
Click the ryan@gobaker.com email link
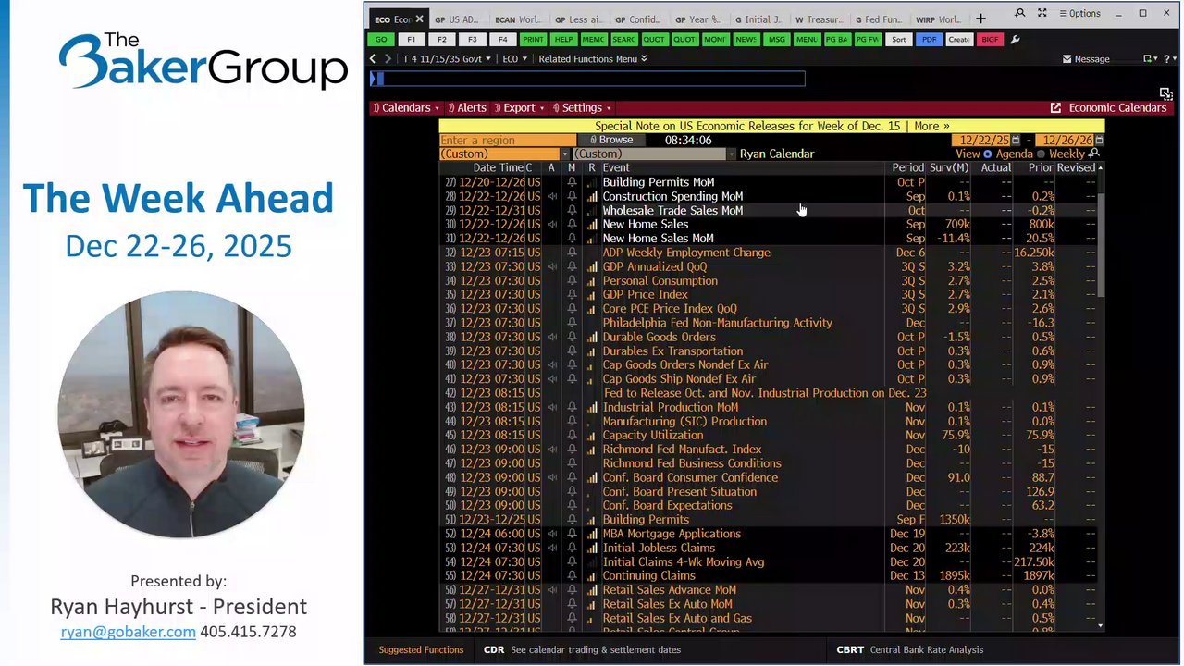129,632
